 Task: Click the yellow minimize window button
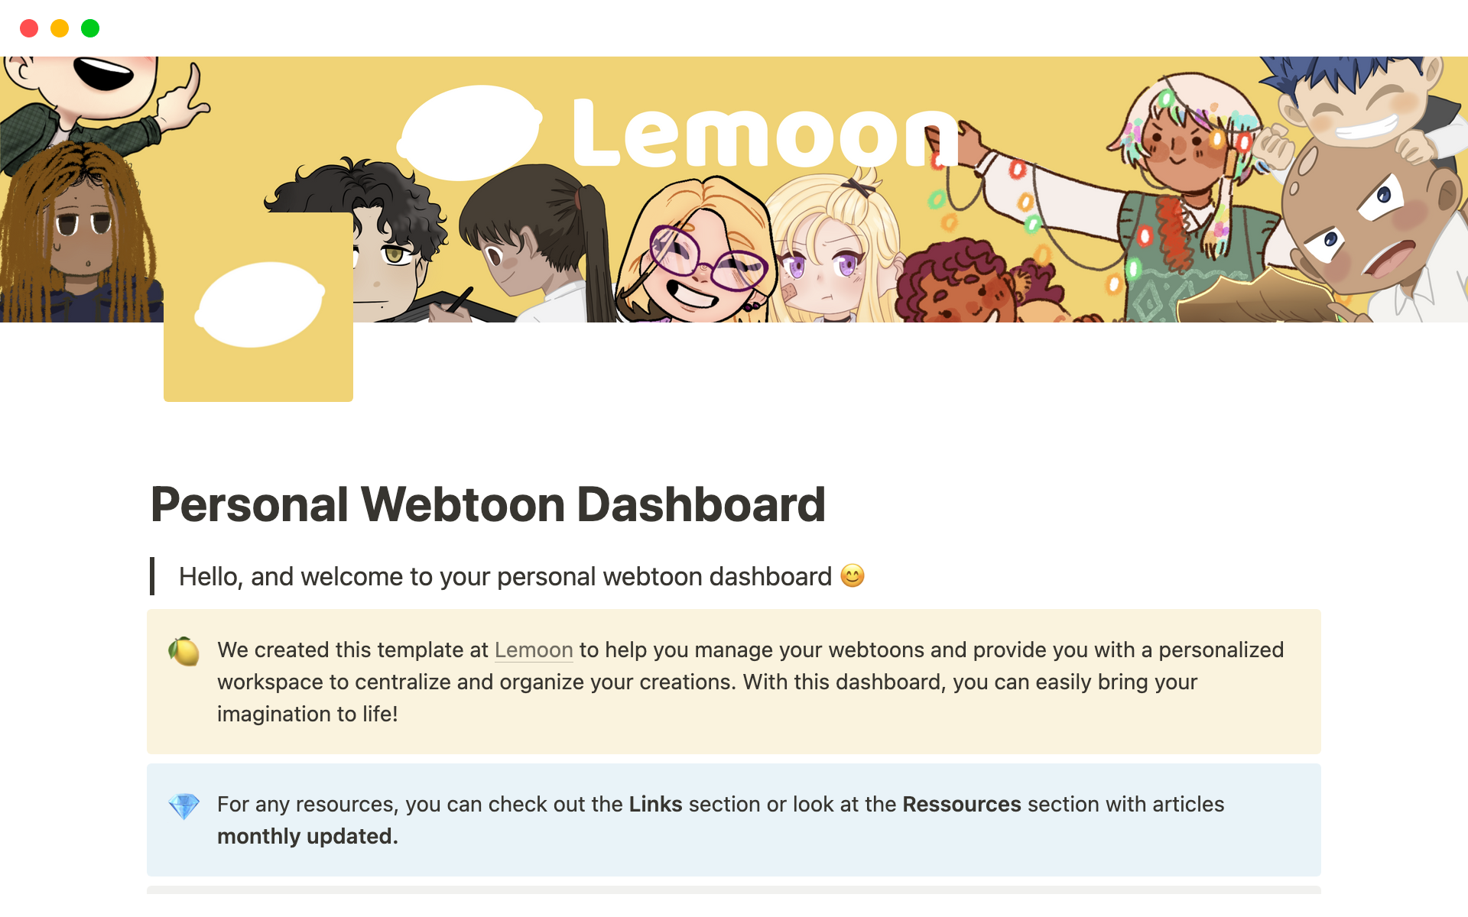tap(60, 28)
